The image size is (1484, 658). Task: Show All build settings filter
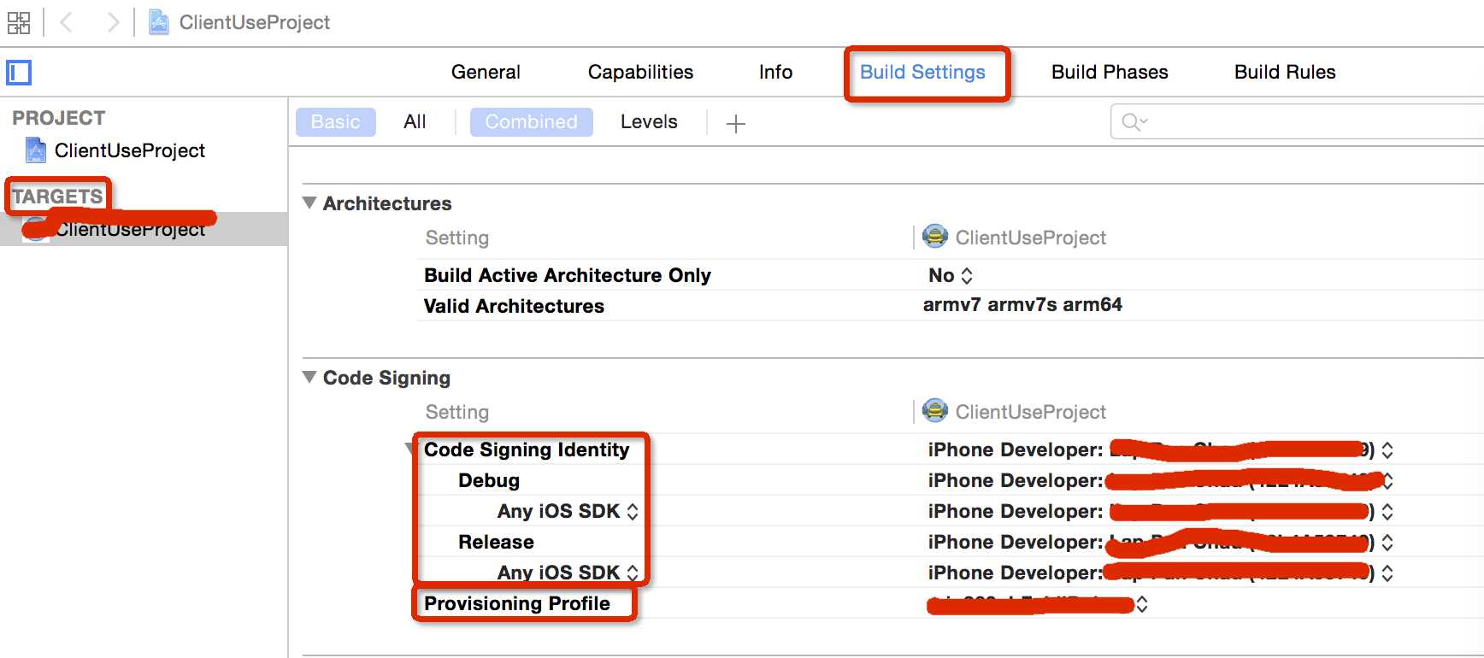pos(415,122)
